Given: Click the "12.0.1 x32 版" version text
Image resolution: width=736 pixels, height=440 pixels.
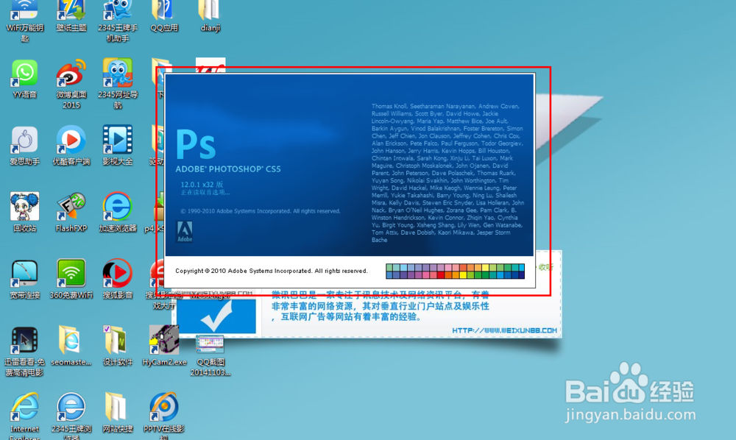Looking at the screenshot, I should click(x=202, y=185).
